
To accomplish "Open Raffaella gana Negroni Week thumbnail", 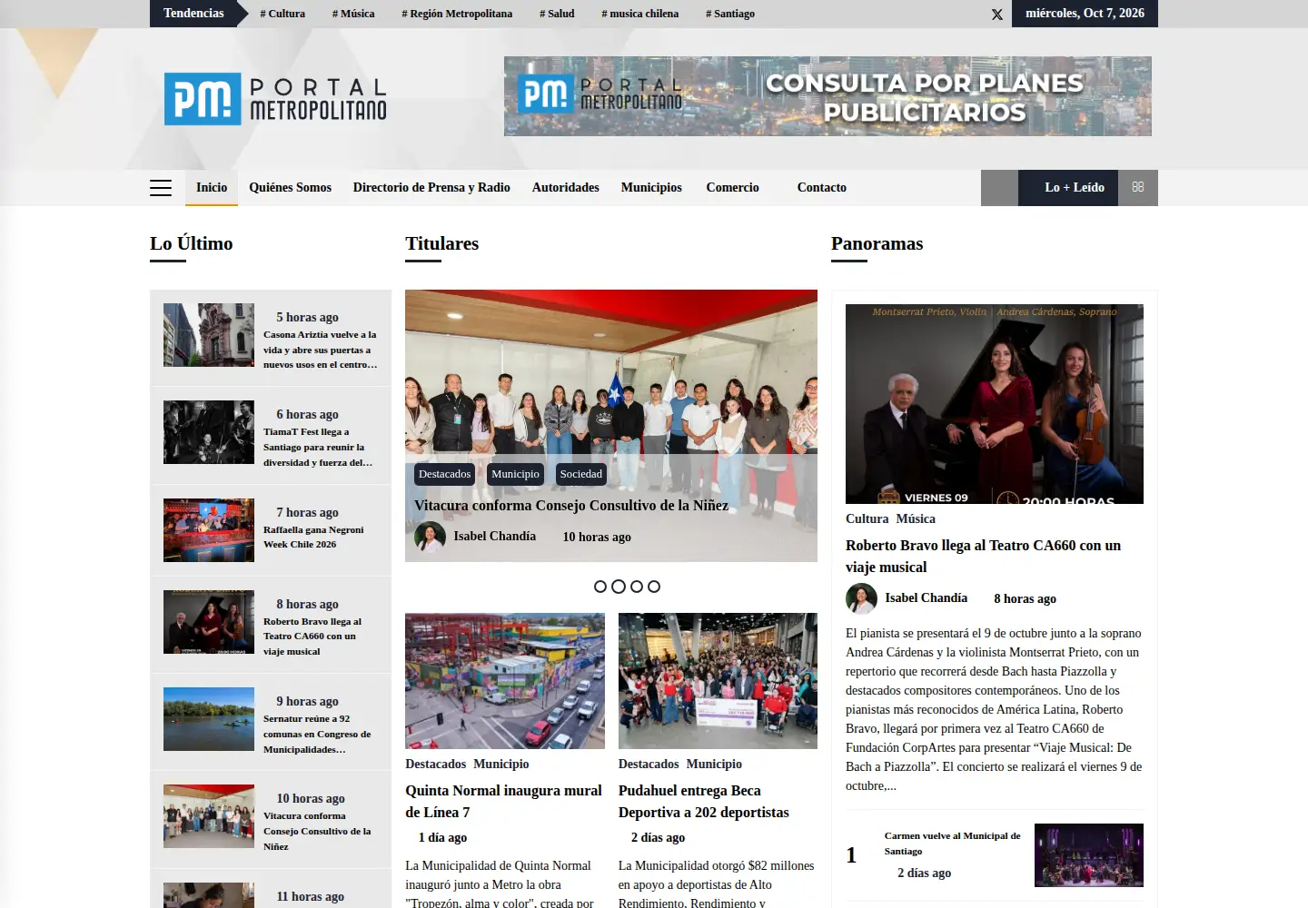I will (209, 530).
